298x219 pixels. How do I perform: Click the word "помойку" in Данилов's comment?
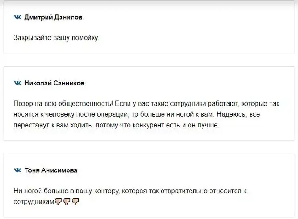tap(85, 37)
